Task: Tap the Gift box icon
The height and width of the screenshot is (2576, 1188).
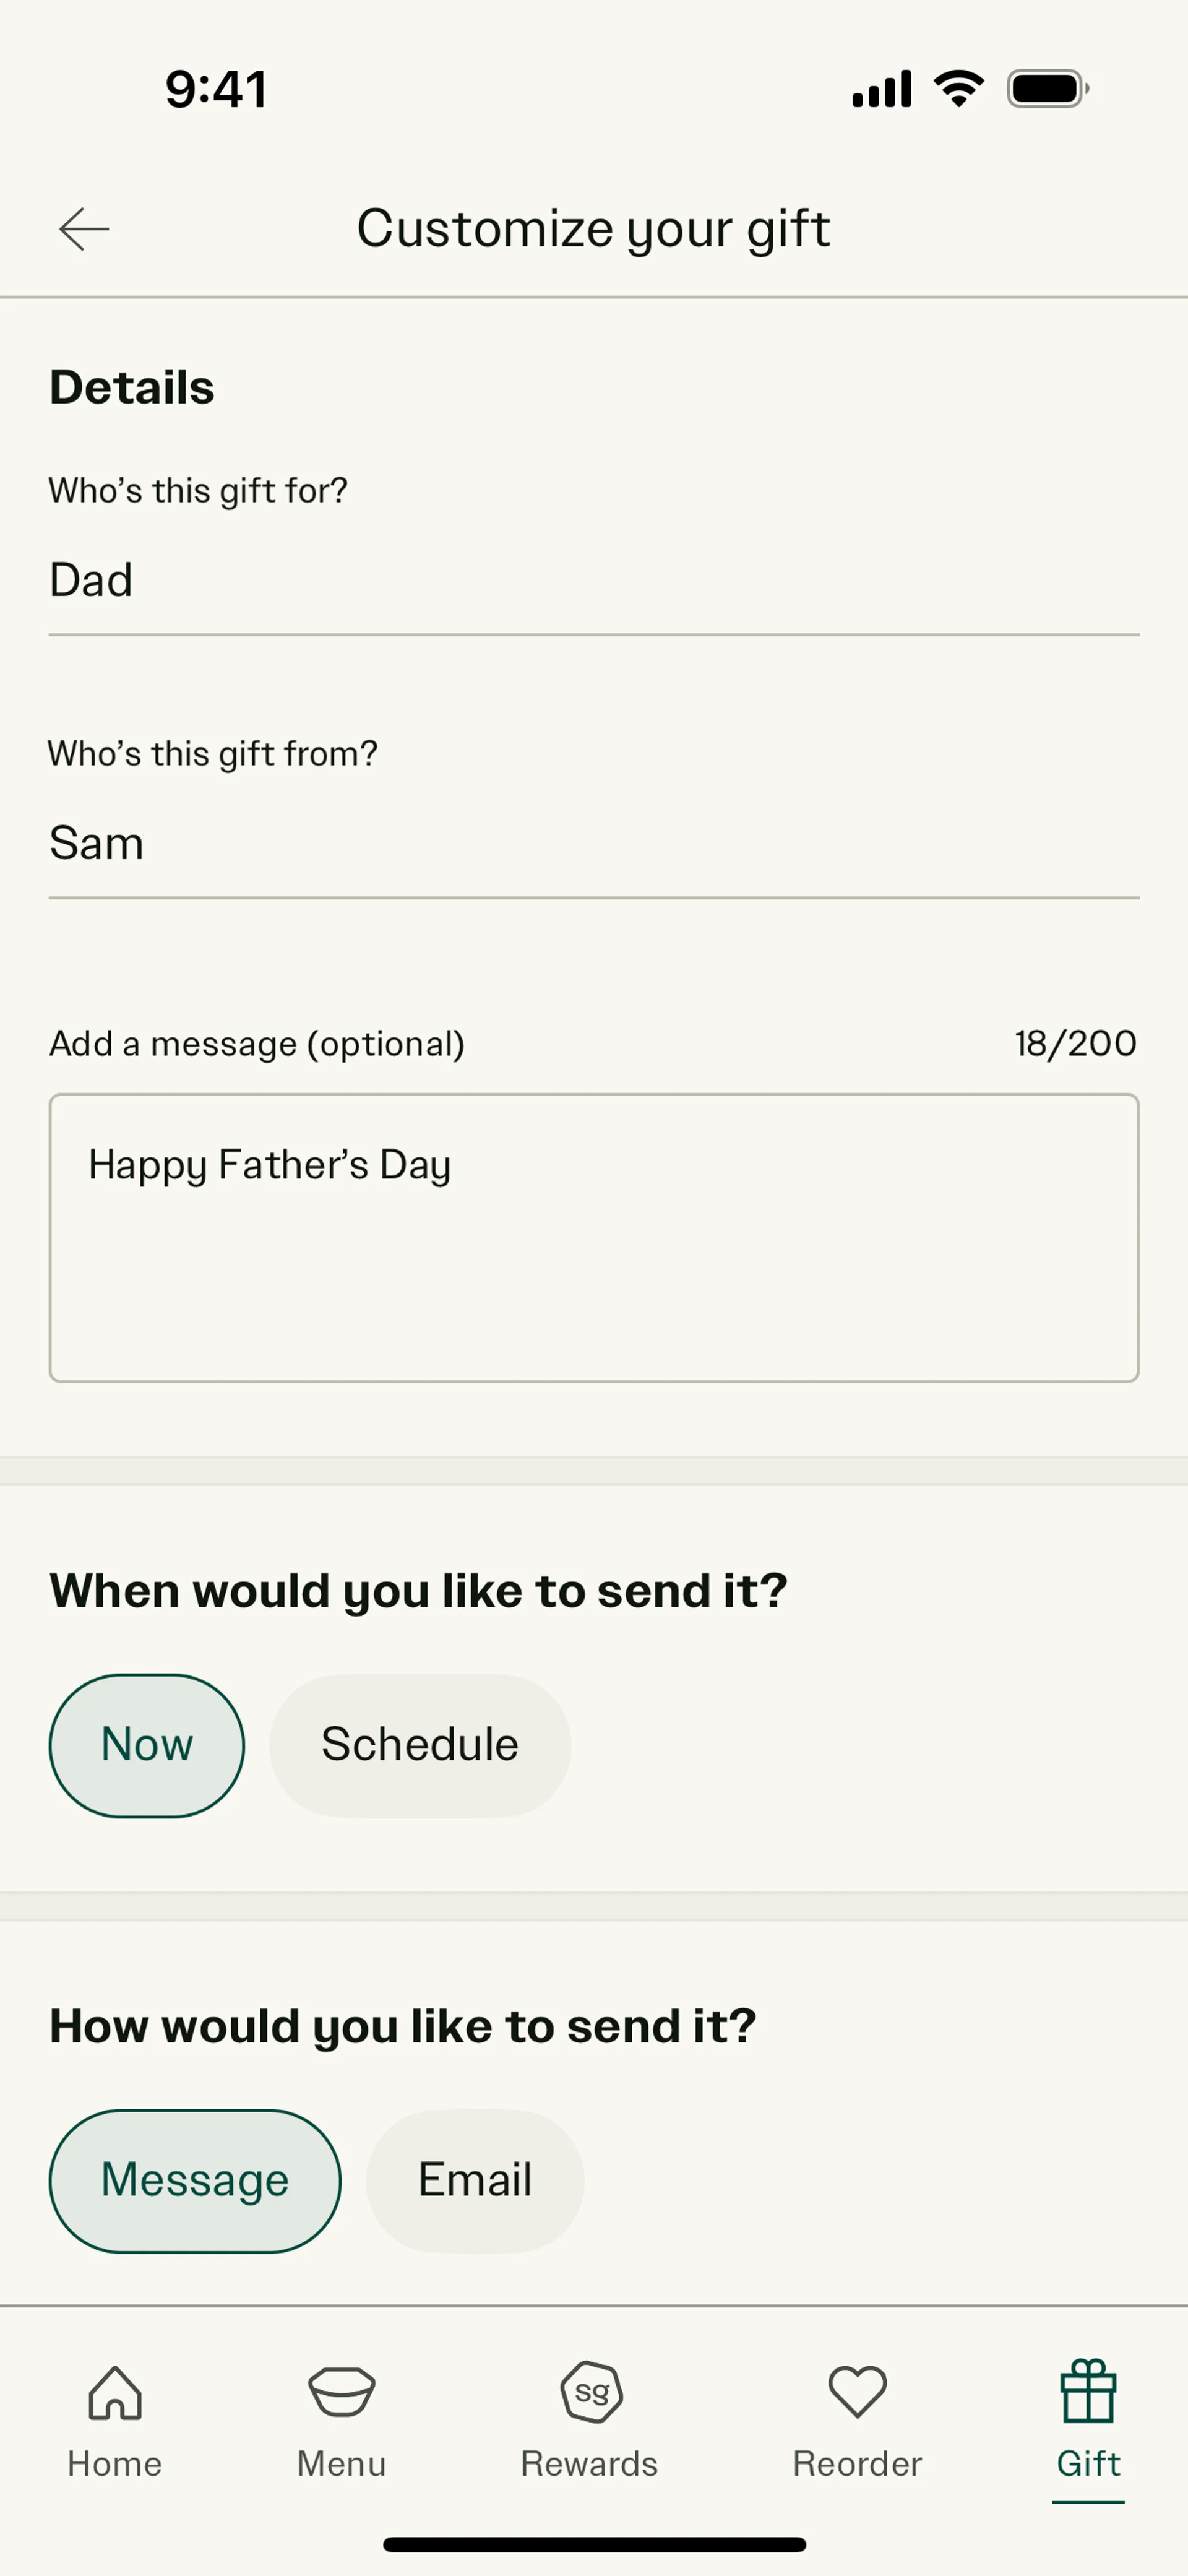Action: 1088,2391
